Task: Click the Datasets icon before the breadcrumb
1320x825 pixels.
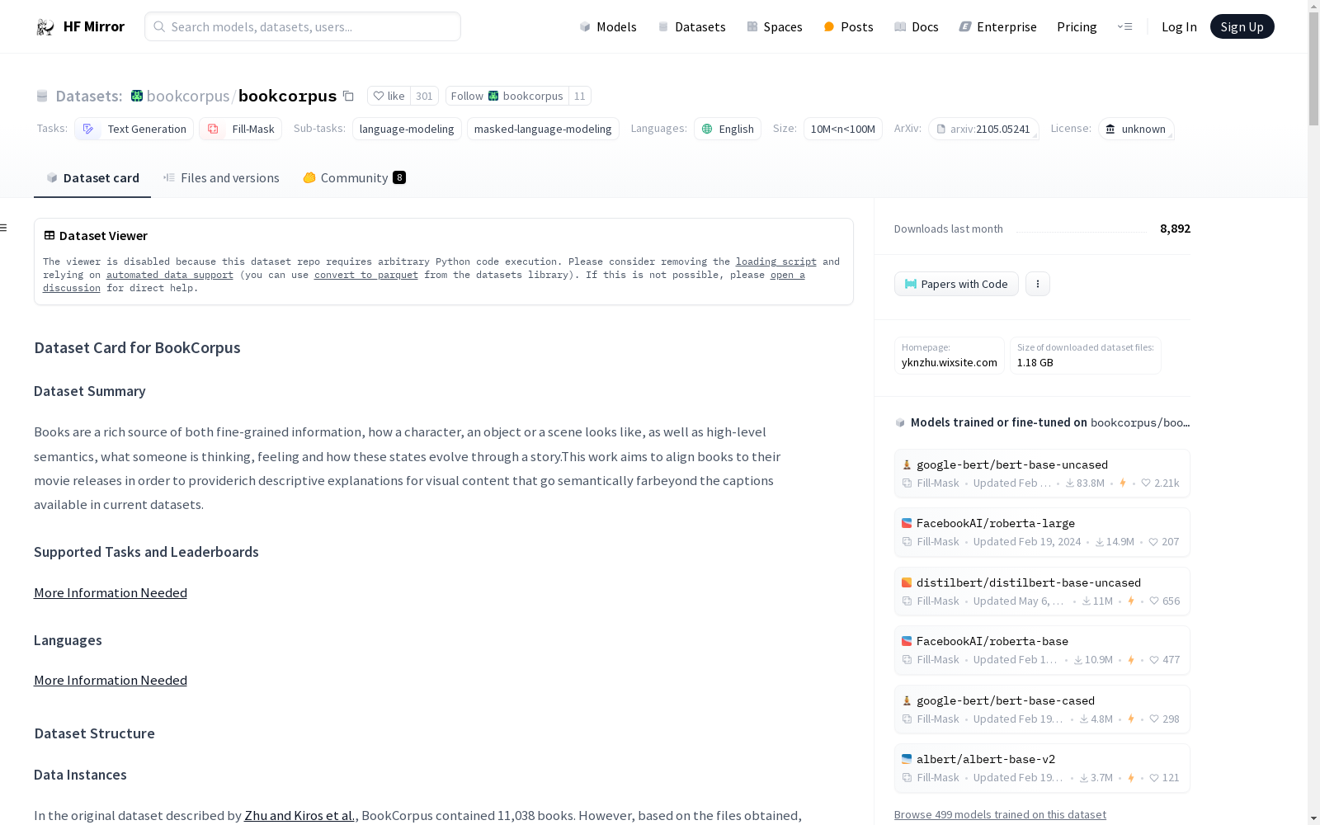Action: (x=42, y=96)
